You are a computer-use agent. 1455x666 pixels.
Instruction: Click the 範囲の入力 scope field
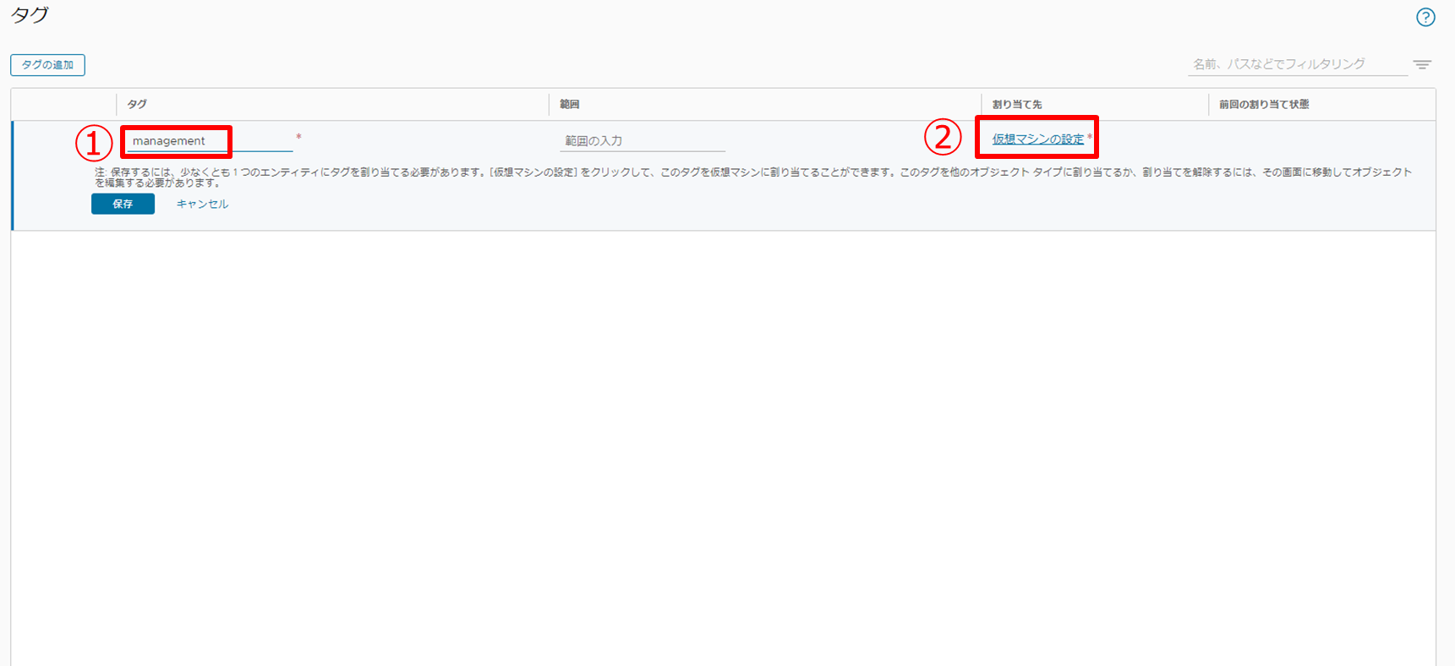coord(642,141)
